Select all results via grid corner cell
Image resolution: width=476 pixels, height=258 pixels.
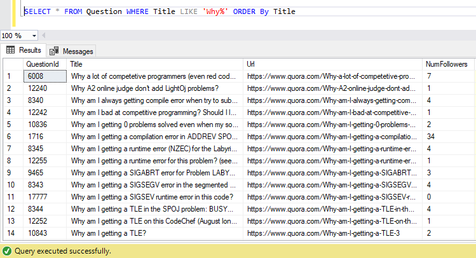11,64
